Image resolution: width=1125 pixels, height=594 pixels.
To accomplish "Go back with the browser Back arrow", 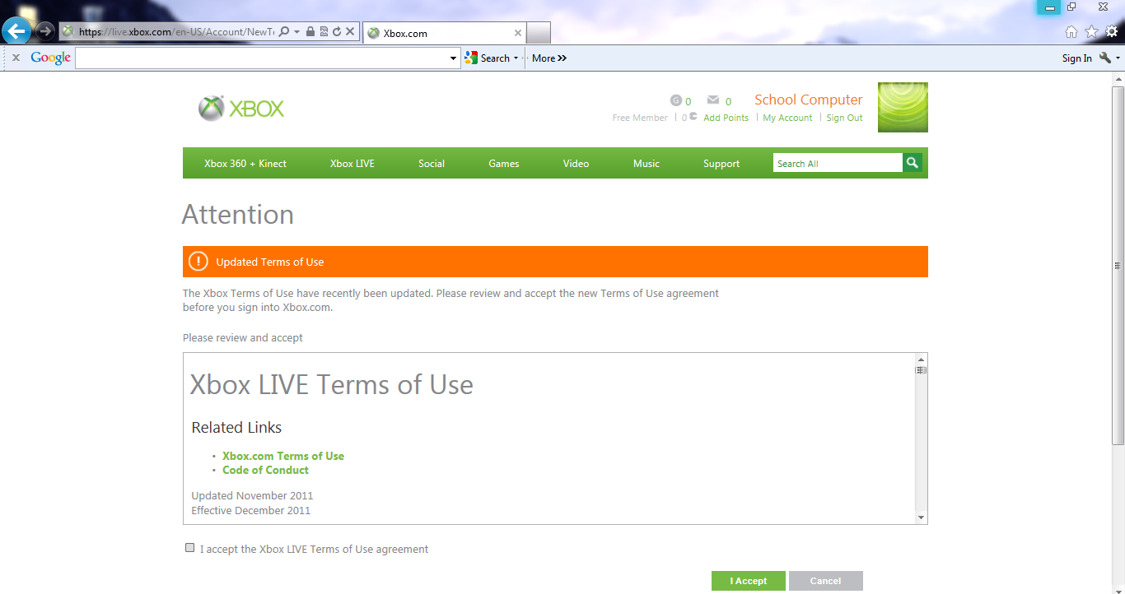I will coord(16,31).
